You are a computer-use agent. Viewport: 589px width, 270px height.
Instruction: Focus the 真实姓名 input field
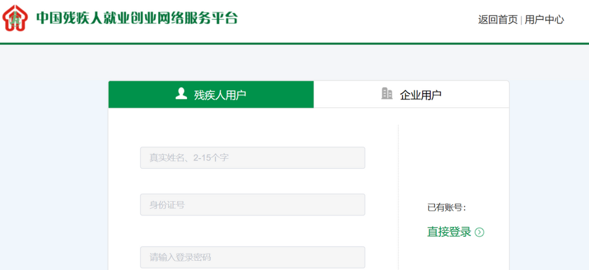(253, 158)
